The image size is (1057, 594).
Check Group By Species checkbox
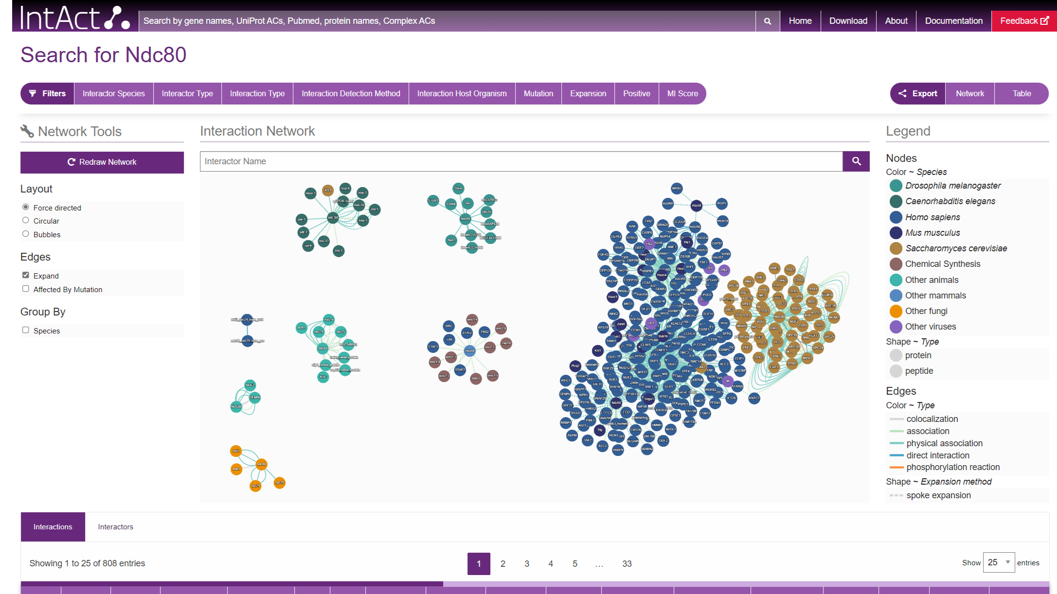(26, 330)
